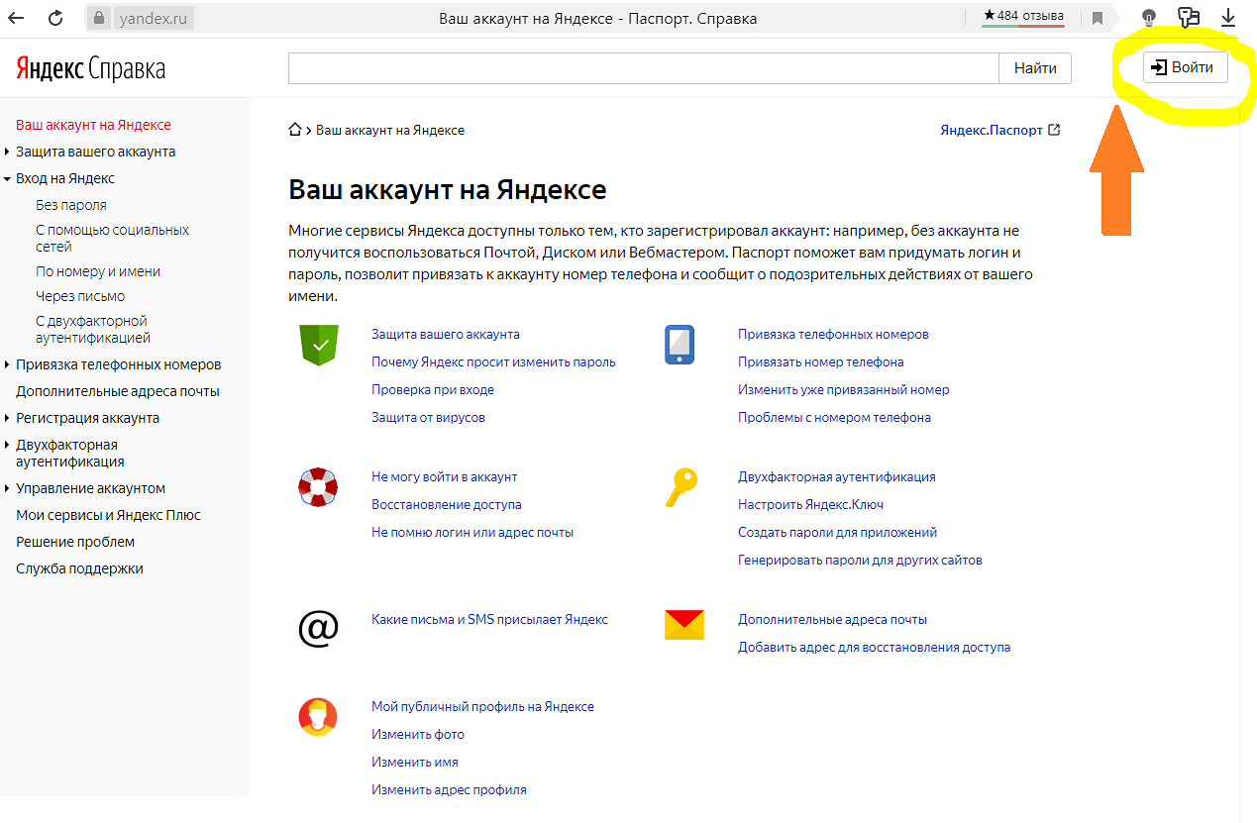Select "Служба поддержки" in the sidebar
The image size is (1257, 823).
(x=79, y=568)
